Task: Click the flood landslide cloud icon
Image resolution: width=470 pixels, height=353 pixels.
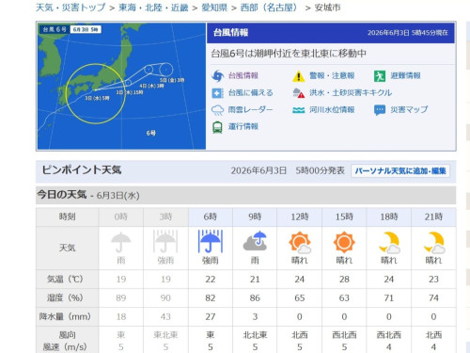Action: point(299,93)
